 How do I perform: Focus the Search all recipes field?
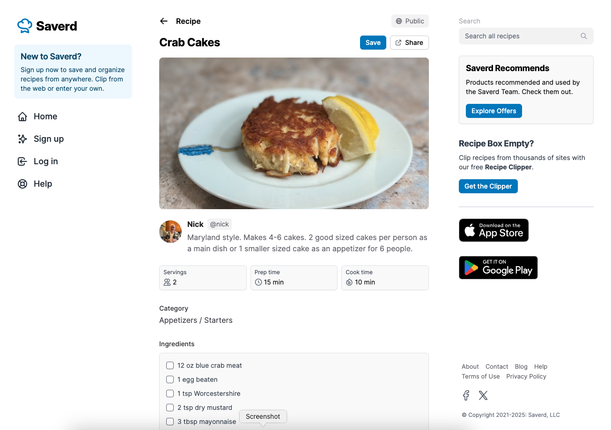[520, 36]
